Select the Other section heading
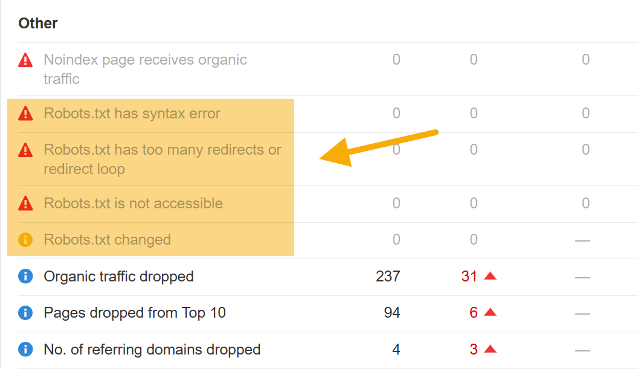Screen dimensions: 638x369 coord(38,23)
